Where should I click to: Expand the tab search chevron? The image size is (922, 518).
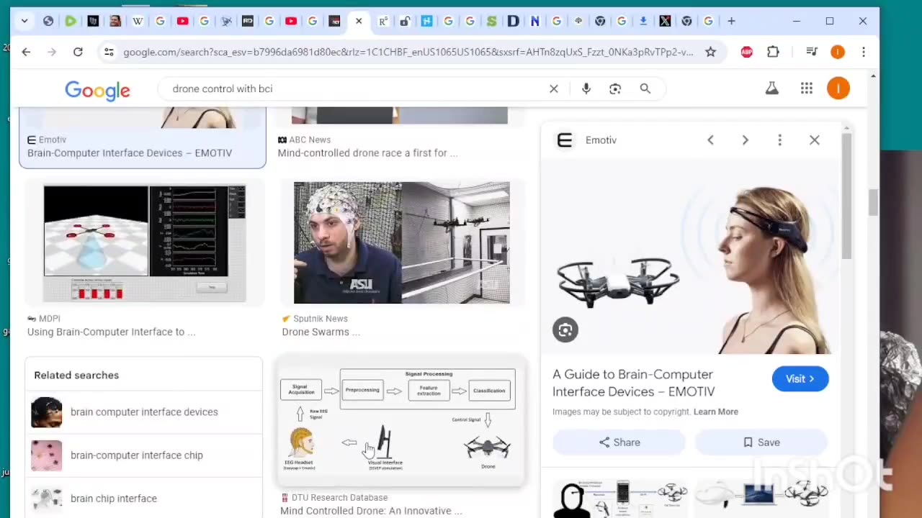point(24,22)
